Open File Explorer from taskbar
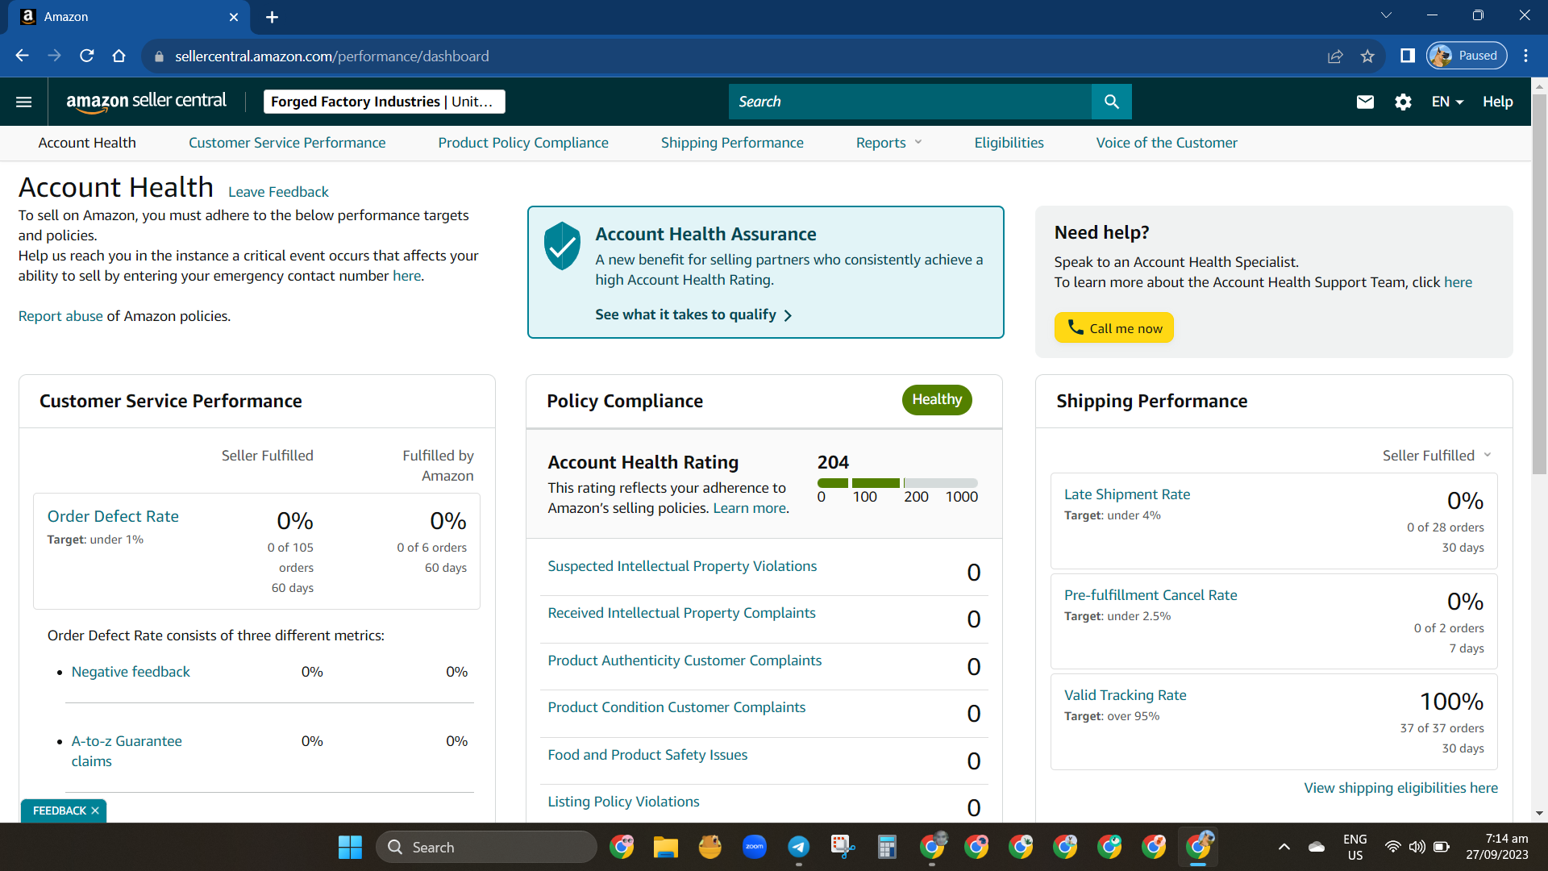Screen dimensions: 1548x871 (x=665, y=847)
